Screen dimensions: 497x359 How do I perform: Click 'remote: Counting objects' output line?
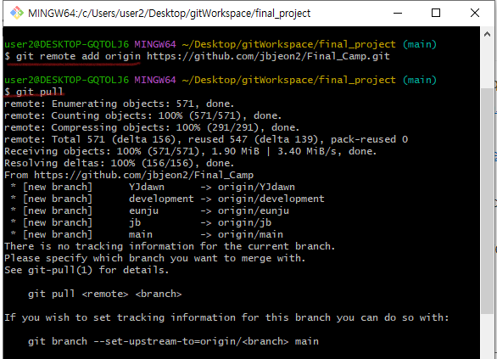pos(143,115)
